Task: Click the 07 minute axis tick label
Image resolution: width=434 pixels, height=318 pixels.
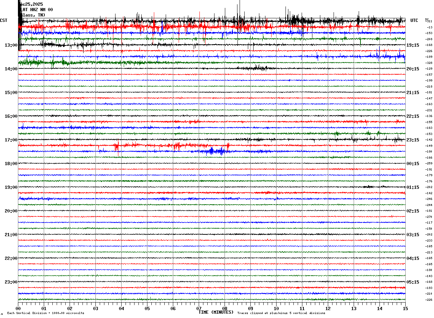Action: point(199,309)
